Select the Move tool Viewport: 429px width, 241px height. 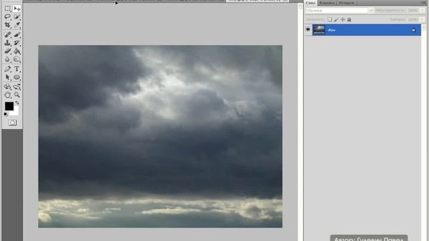pos(17,9)
